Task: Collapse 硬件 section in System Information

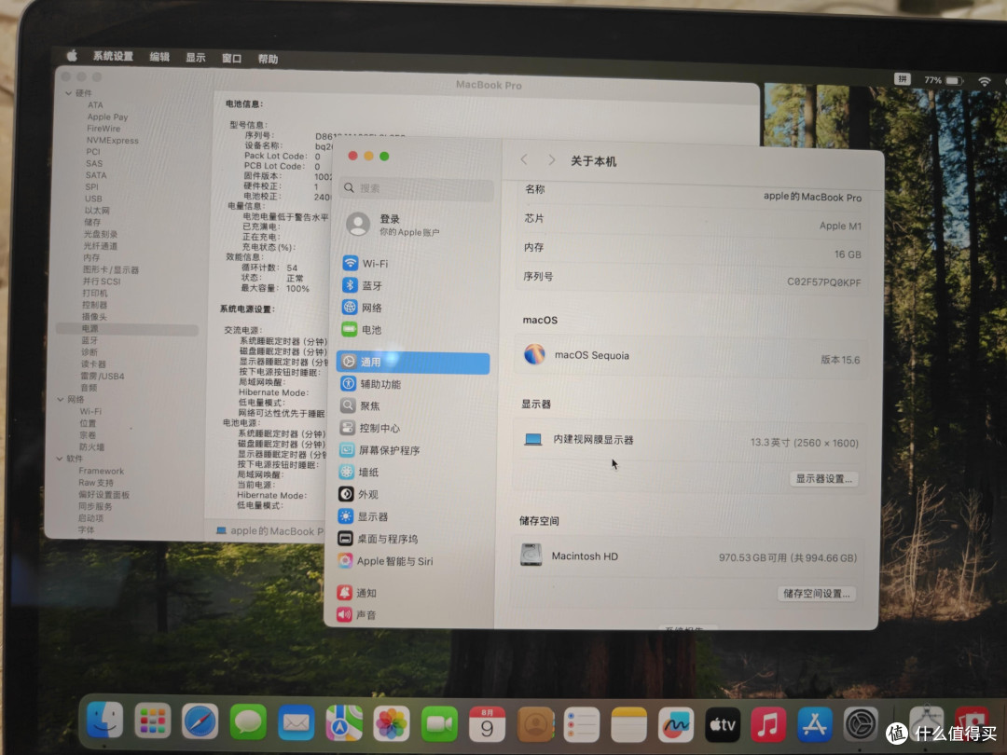Action: tap(68, 93)
